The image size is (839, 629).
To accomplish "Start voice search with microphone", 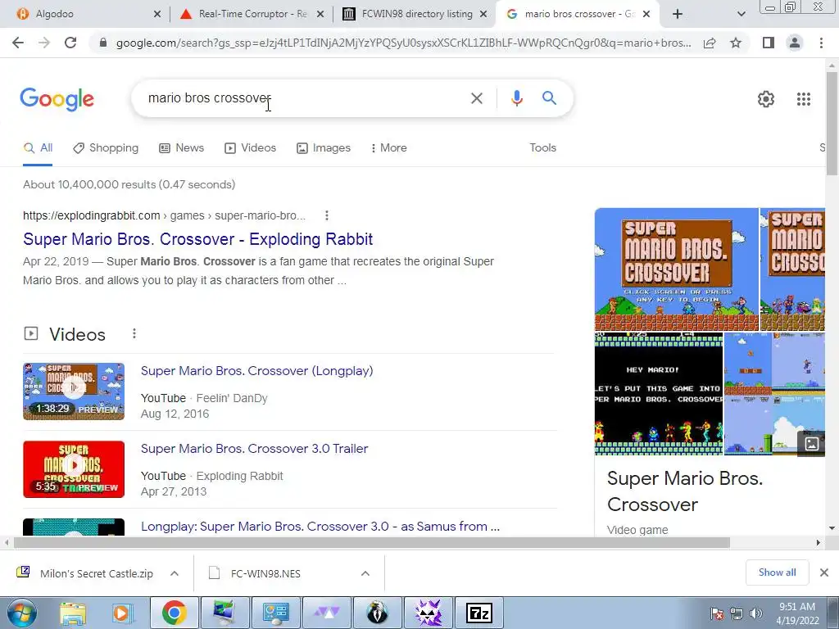I will (x=516, y=98).
